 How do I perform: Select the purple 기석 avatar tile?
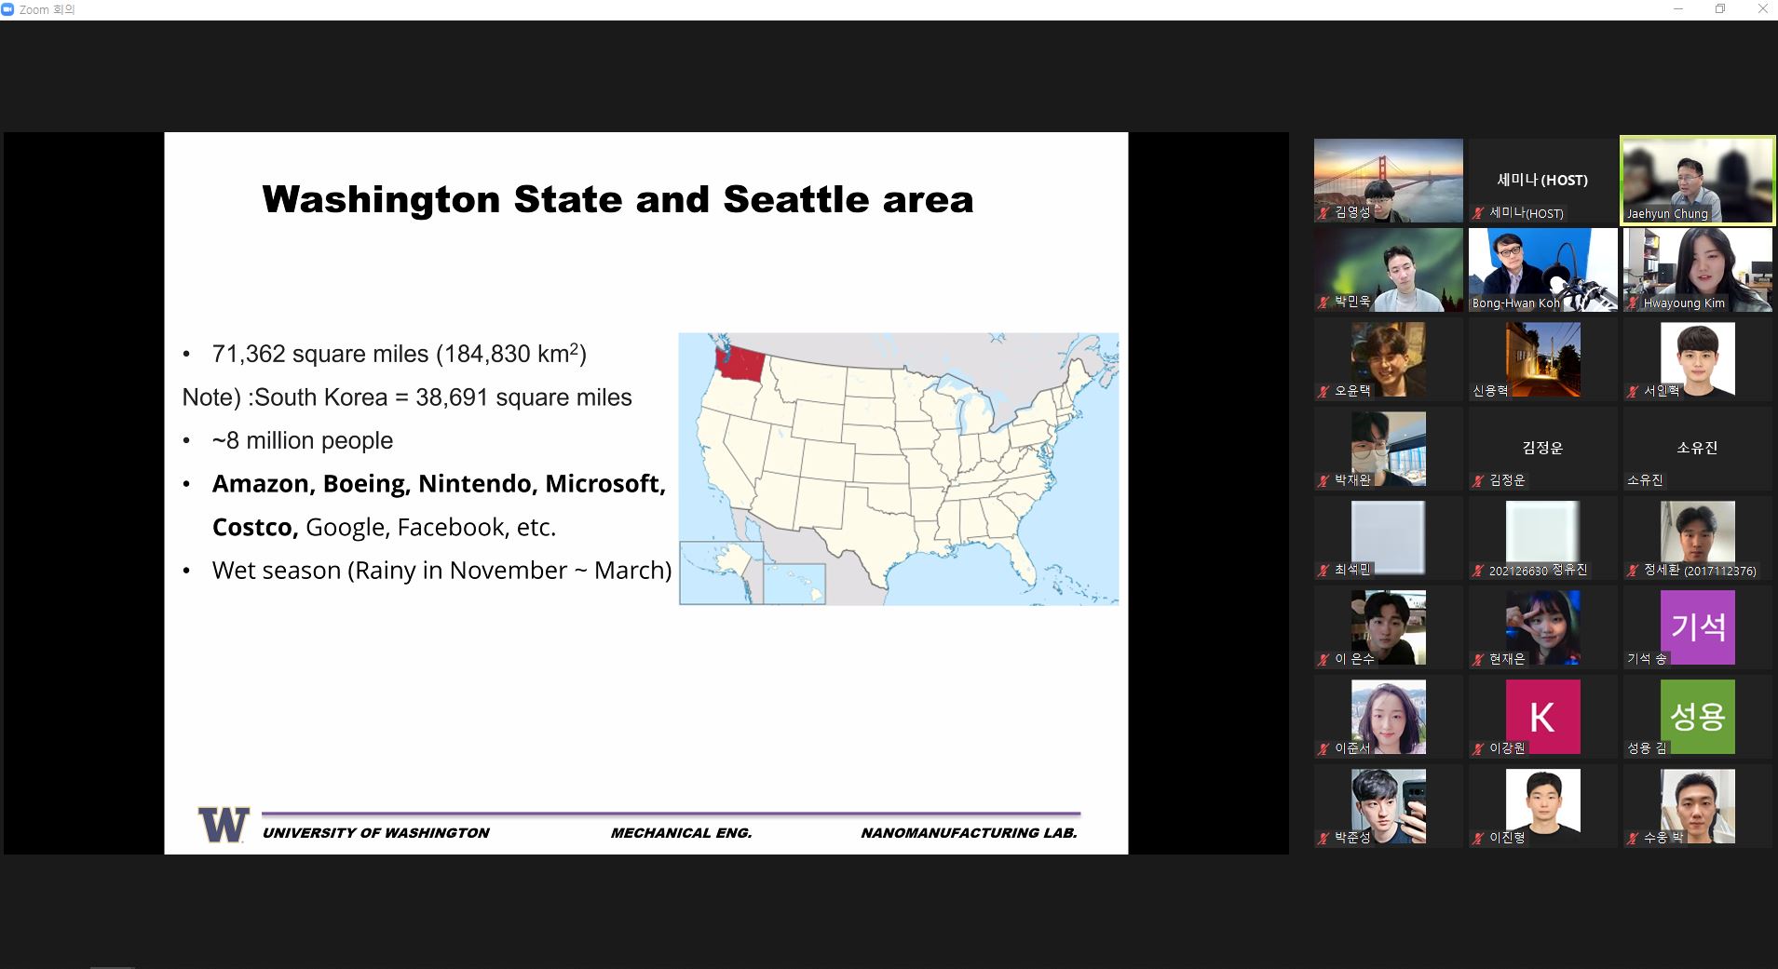1698,627
